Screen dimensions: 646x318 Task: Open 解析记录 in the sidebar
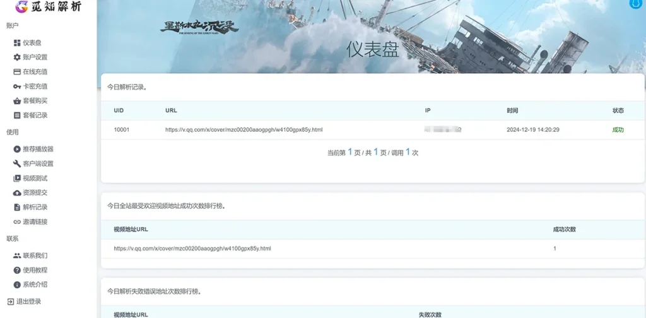tap(35, 208)
